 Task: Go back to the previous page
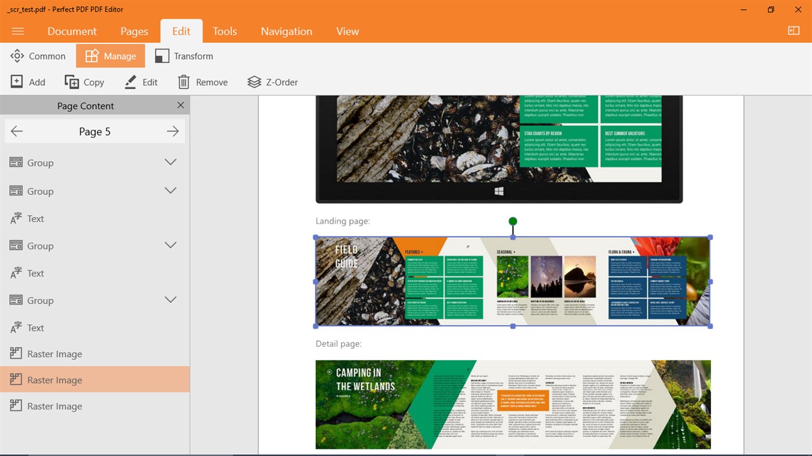[17, 131]
